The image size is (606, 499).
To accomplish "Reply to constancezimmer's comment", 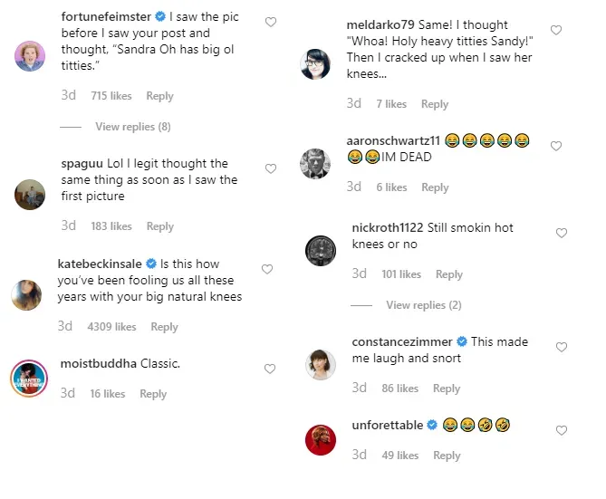I will pos(446,389).
